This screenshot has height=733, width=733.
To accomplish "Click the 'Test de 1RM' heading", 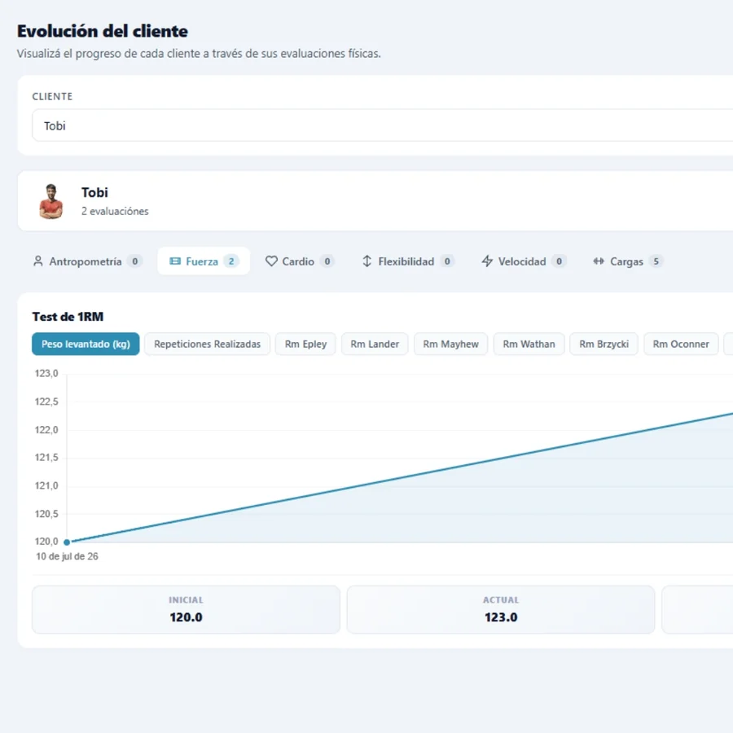I will (x=68, y=317).
